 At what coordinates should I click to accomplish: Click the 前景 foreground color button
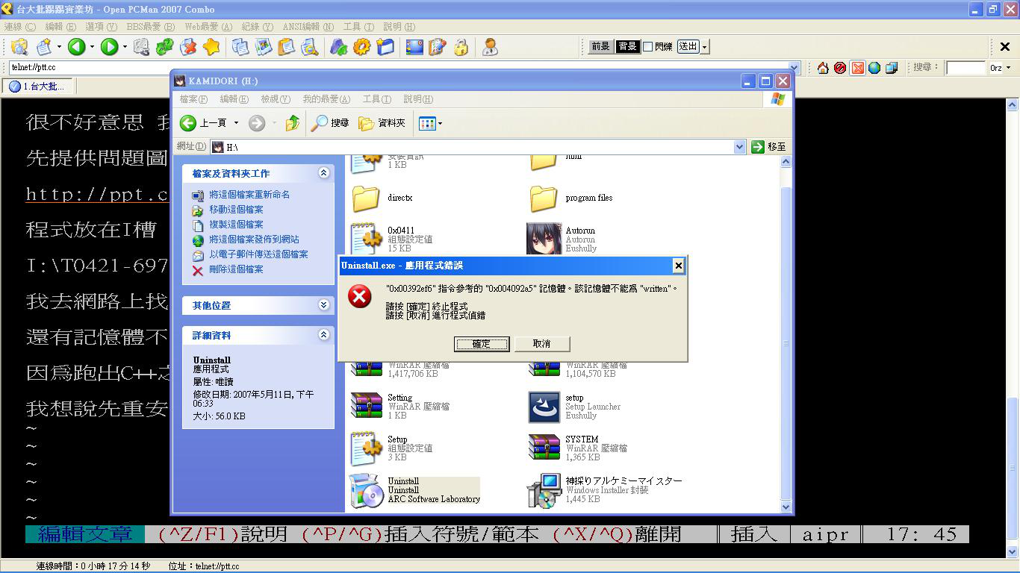(601, 46)
